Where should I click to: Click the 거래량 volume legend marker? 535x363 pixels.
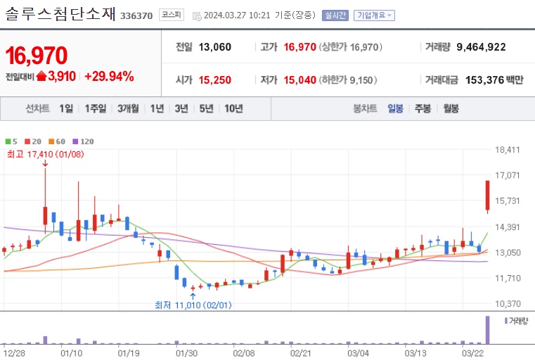point(506,321)
